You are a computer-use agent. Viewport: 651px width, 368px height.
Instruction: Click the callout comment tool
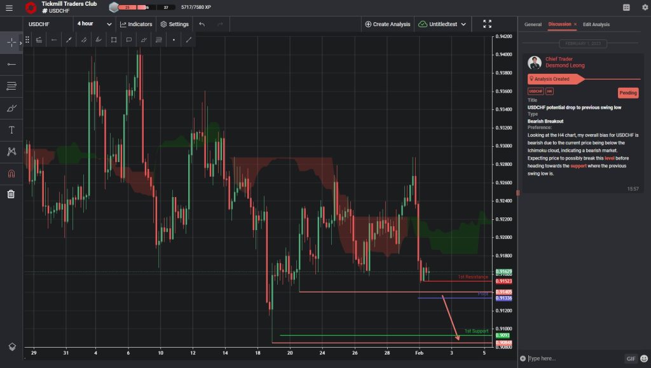point(129,39)
